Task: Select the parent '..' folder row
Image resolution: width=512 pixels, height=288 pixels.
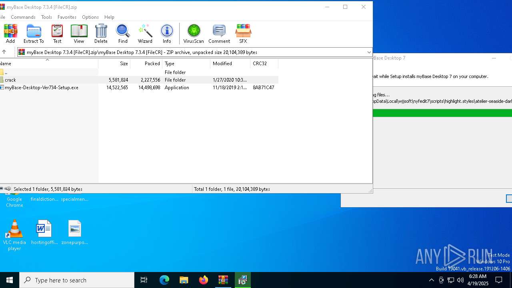Action: 139,72
